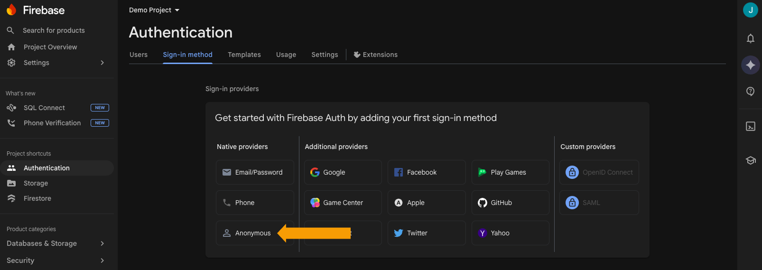Expand Databases & Storage category

(x=57, y=243)
